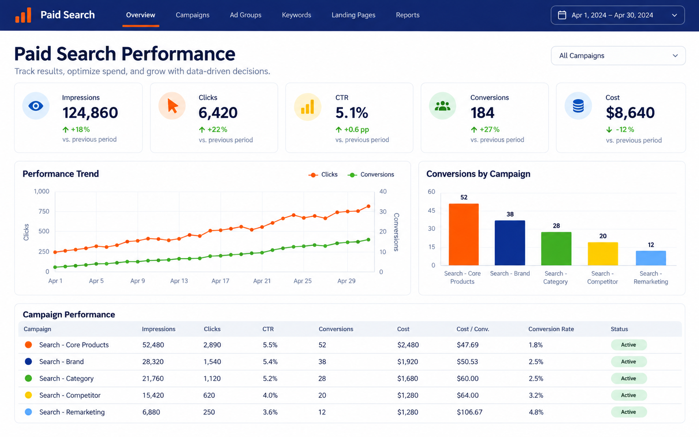This screenshot has width=699, height=437.
Task: Click Active status for Search - Core Products
Action: [628, 345]
